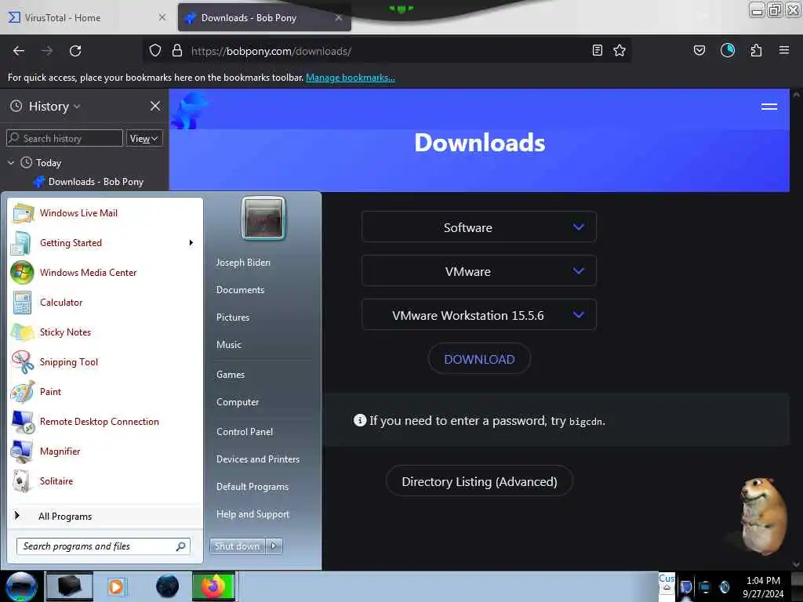Open the black folder taskbar icon
This screenshot has width=803, height=602.
point(70,586)
